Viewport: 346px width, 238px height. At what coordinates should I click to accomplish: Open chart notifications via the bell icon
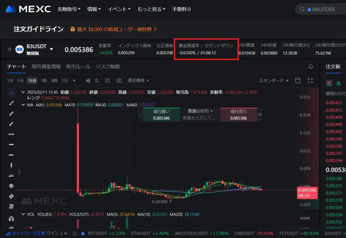[x=311, y=67]
